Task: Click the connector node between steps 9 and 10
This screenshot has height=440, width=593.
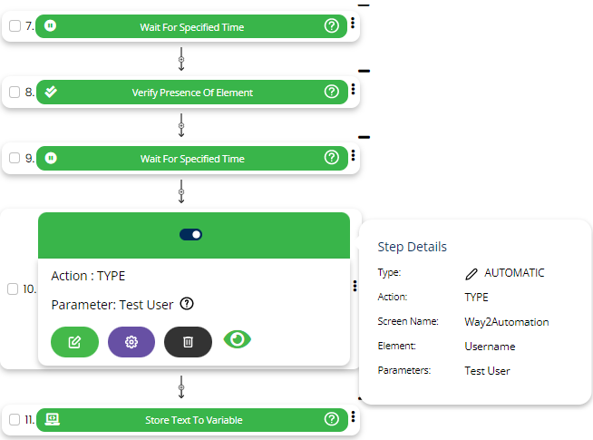Action: point(181,191)
